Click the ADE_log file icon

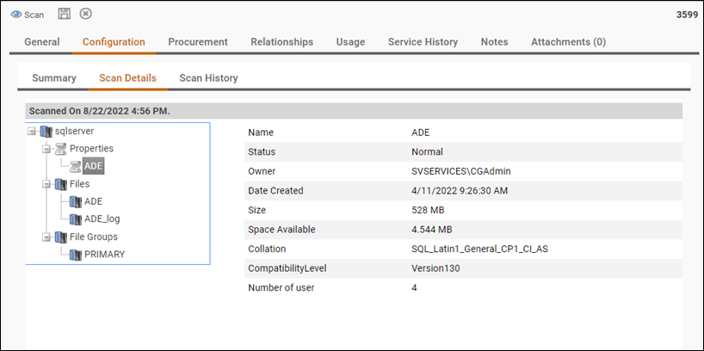click(75, 219)
